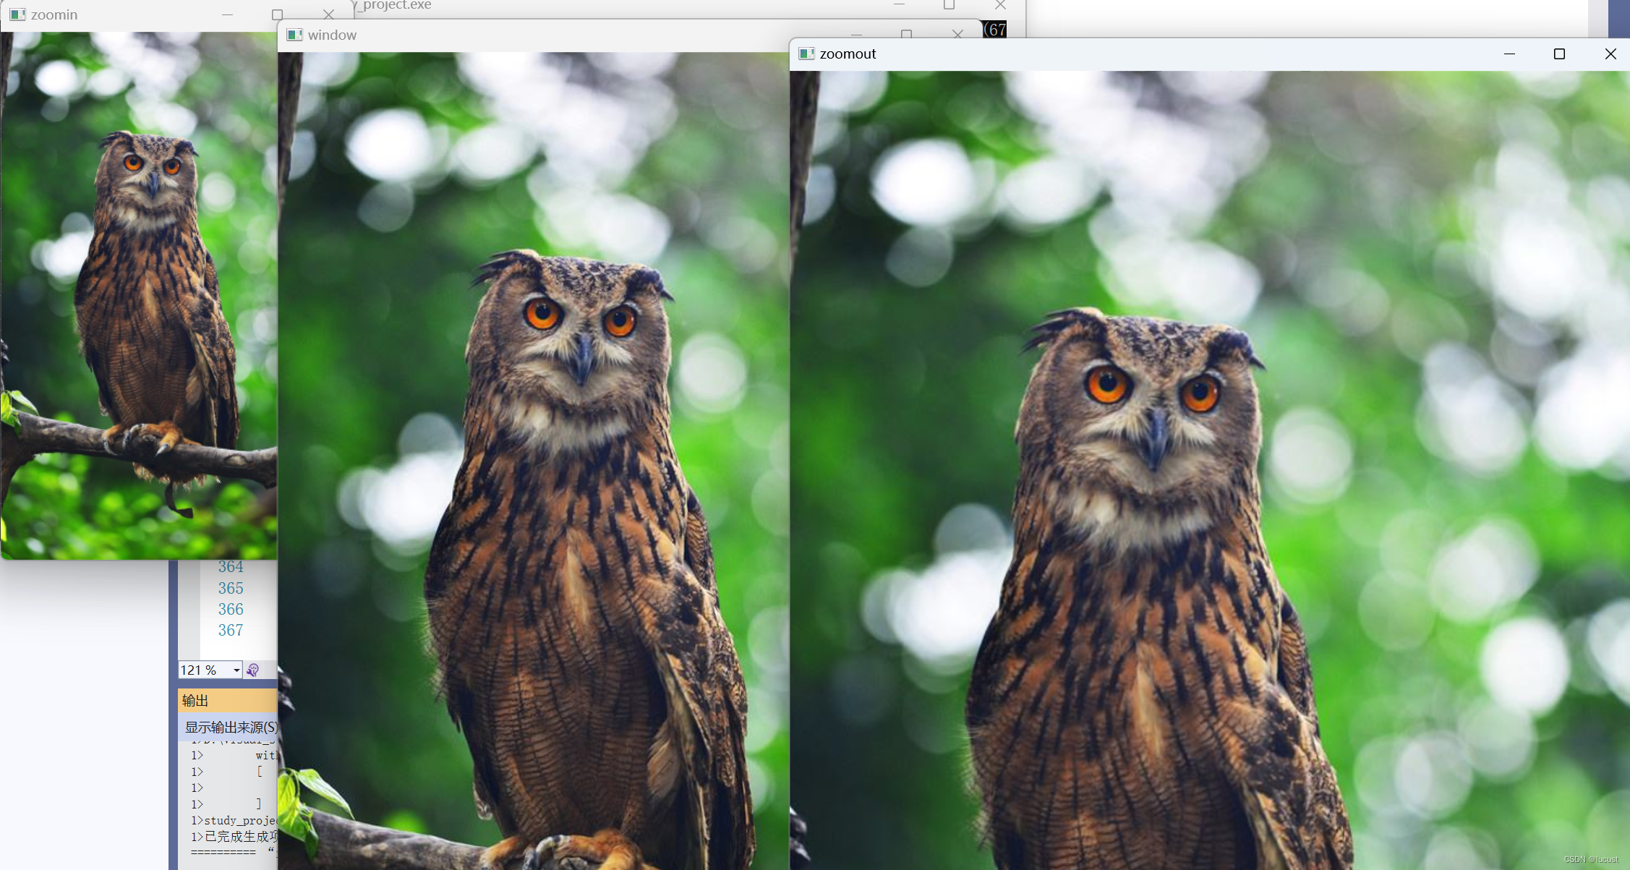The height and width of the screenshot is (870, 1630).
Task: Click the zoomout window title bar text
Action: tap(848, 54)
